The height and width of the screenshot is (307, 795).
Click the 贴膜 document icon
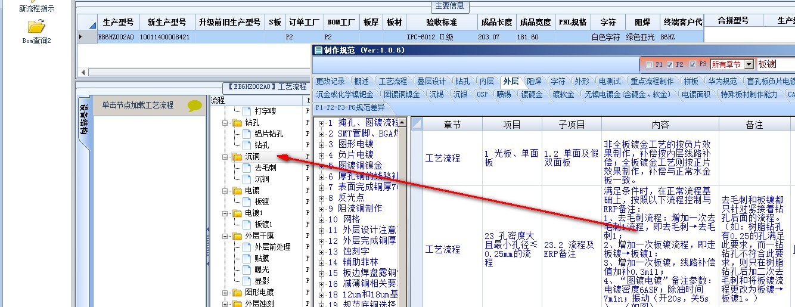coord(247,259)
